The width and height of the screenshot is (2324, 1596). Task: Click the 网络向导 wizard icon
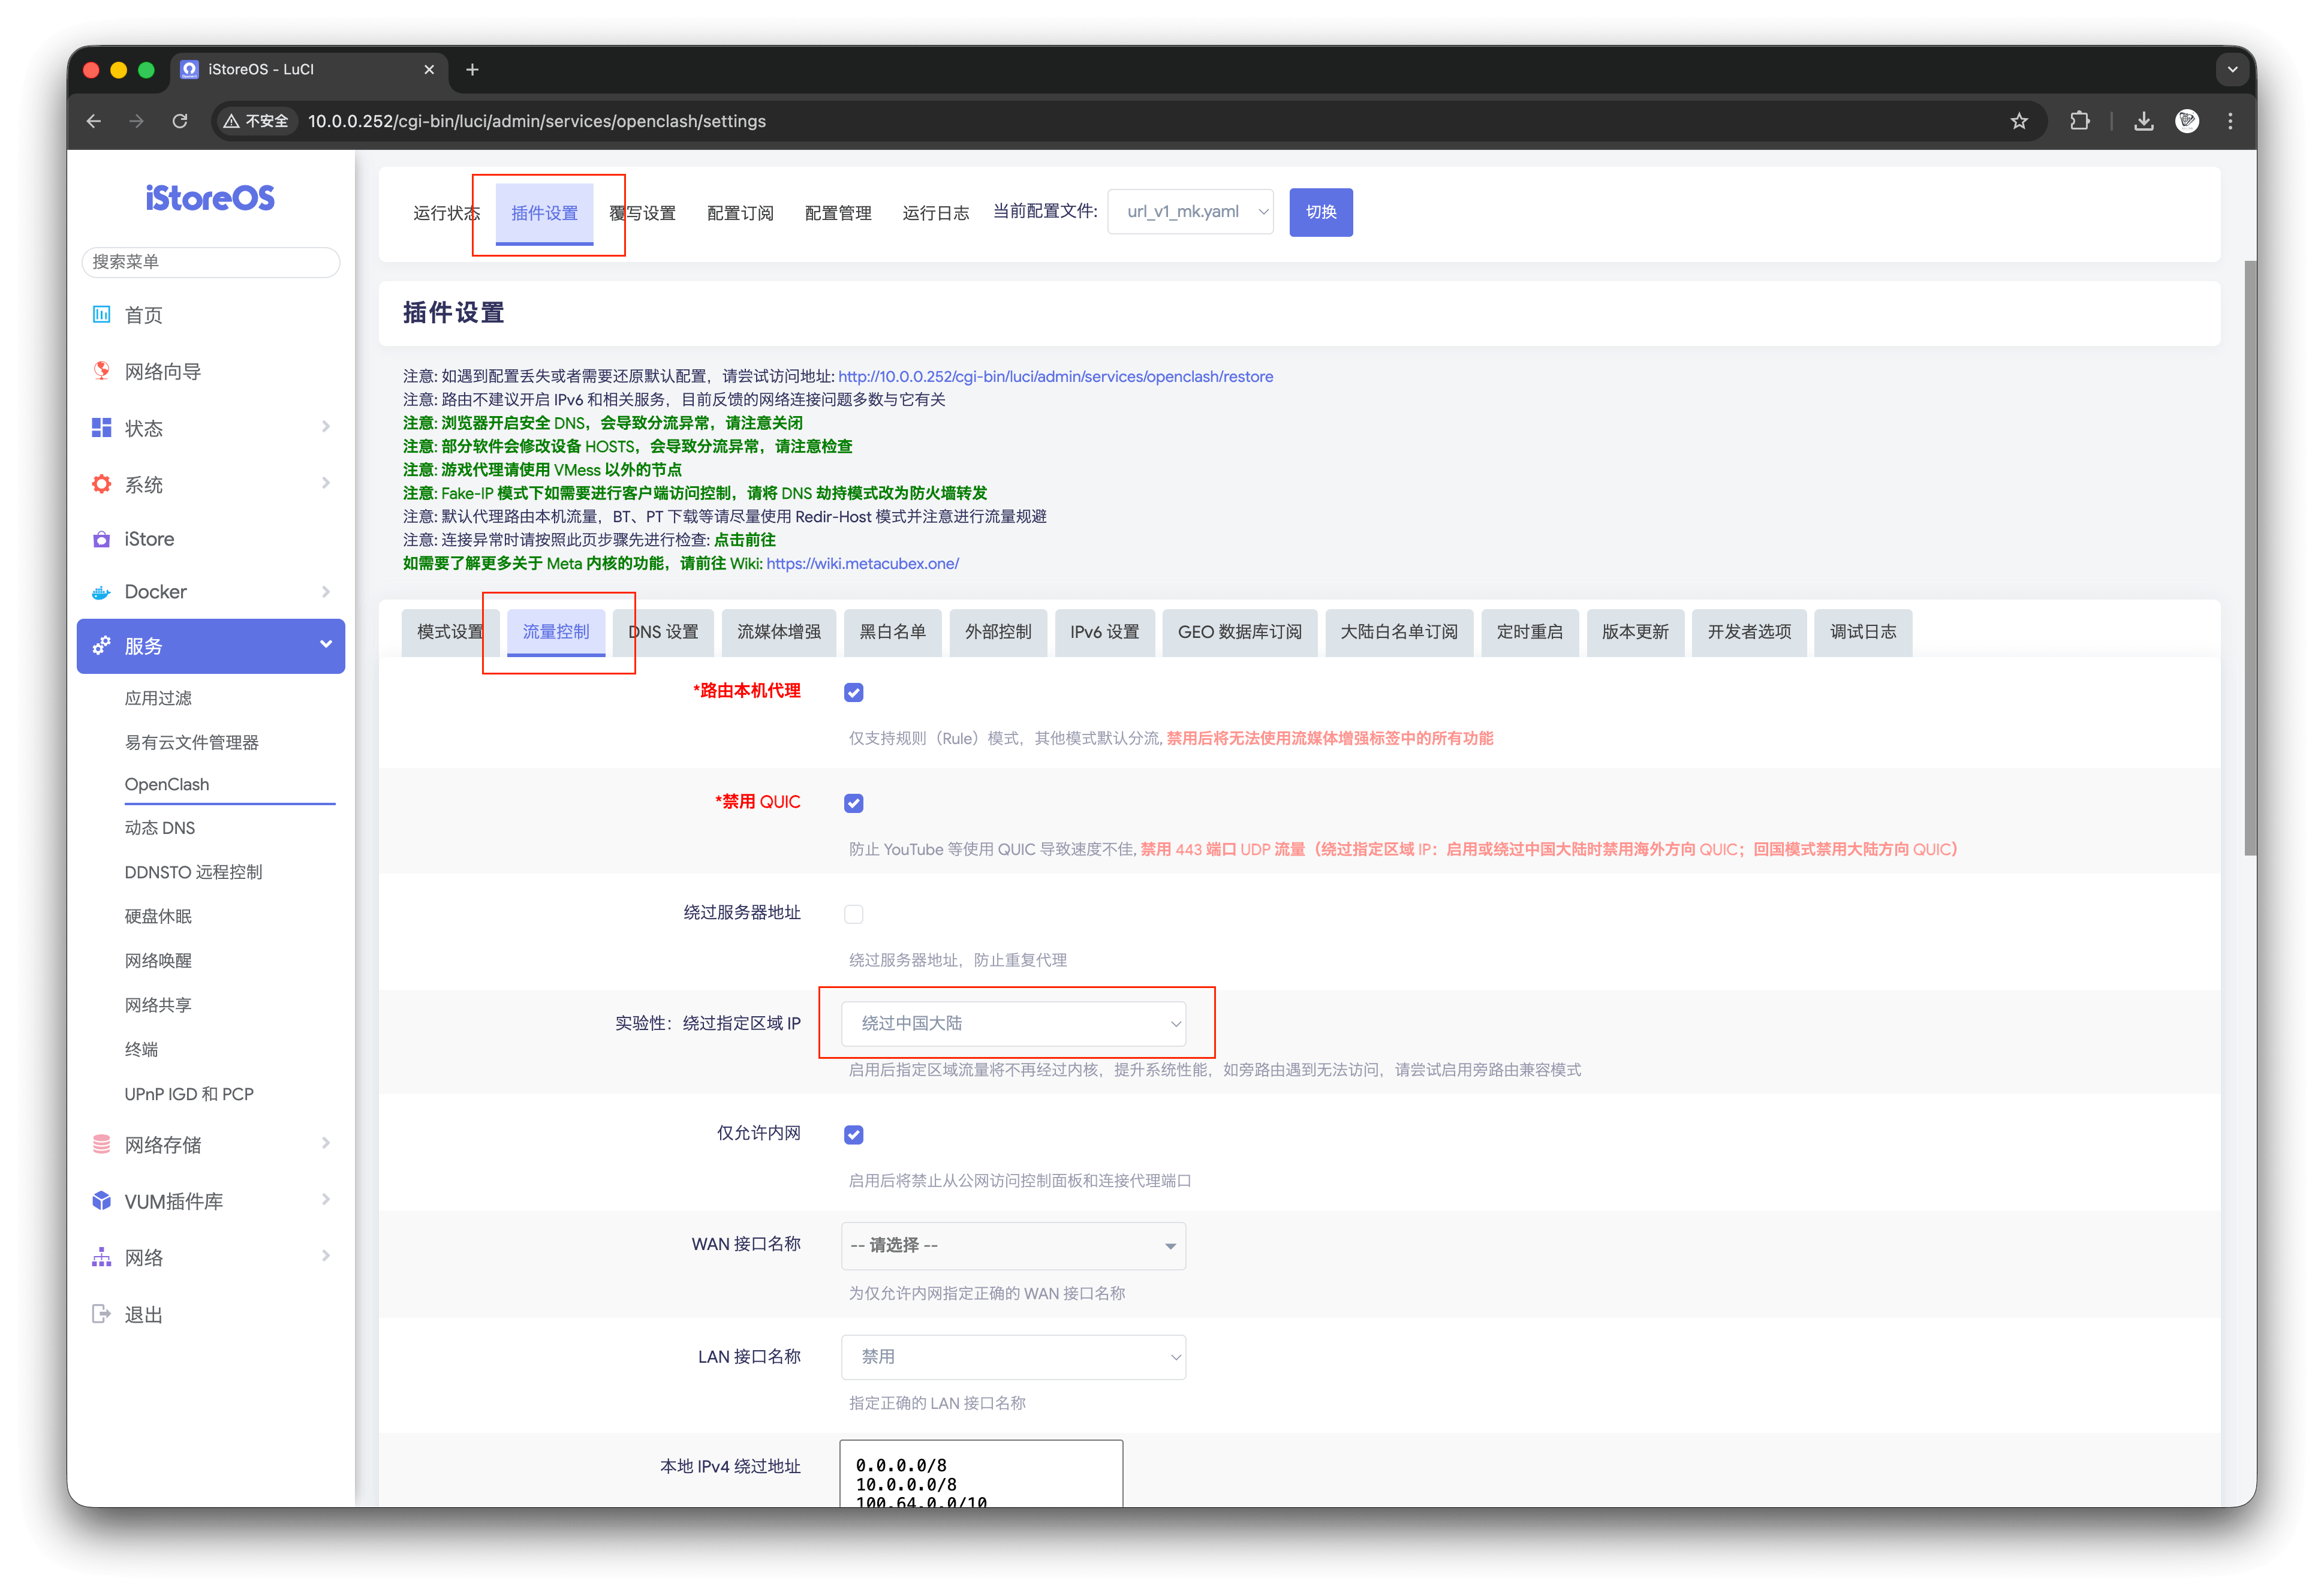click(x=101, y=371)
